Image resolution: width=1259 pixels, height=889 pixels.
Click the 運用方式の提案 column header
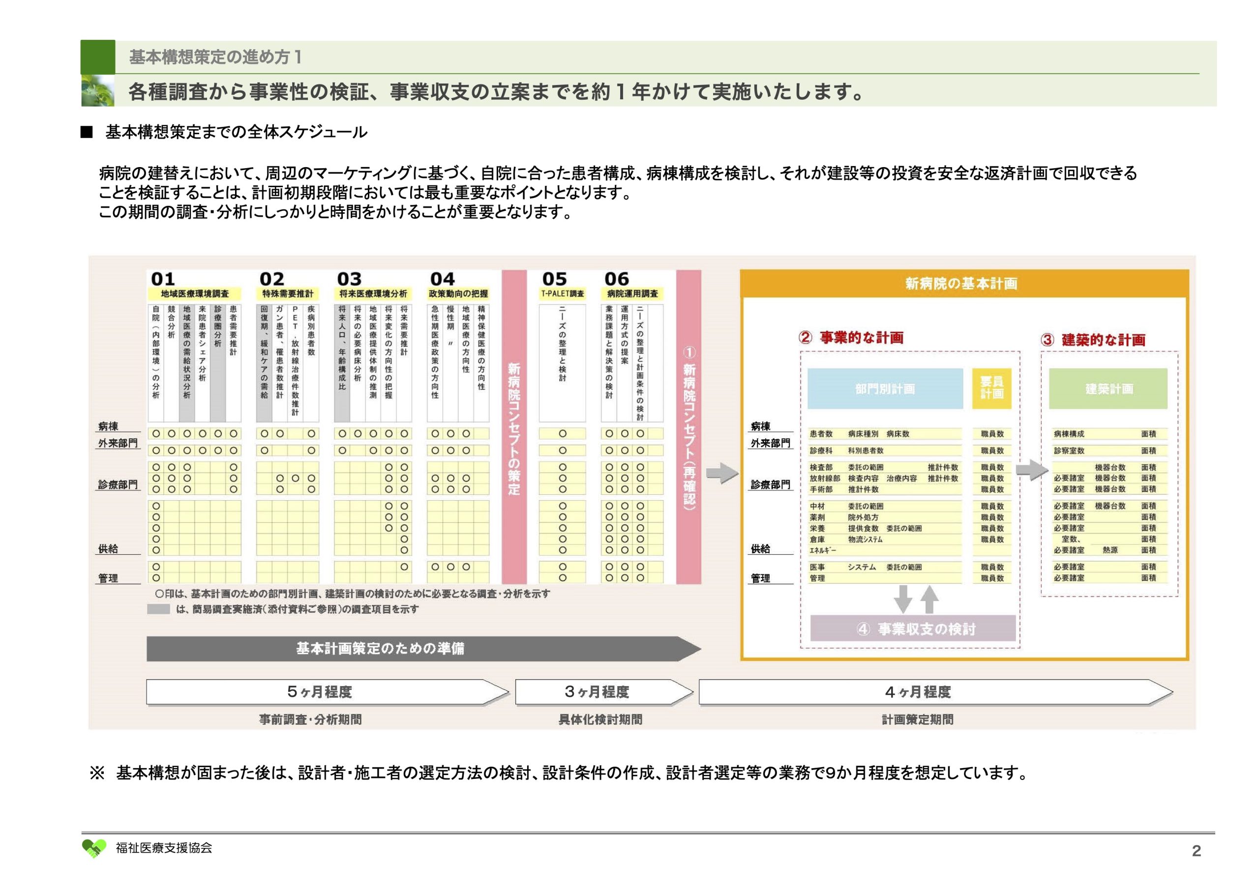pos(625,335)
